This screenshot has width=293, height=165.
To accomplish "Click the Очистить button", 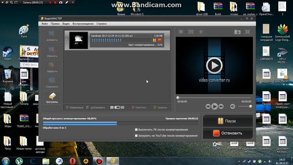I will coord(139,108).
